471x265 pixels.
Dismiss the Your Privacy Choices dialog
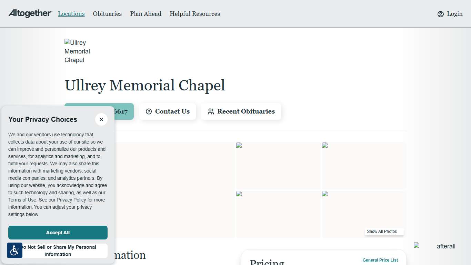101,119
